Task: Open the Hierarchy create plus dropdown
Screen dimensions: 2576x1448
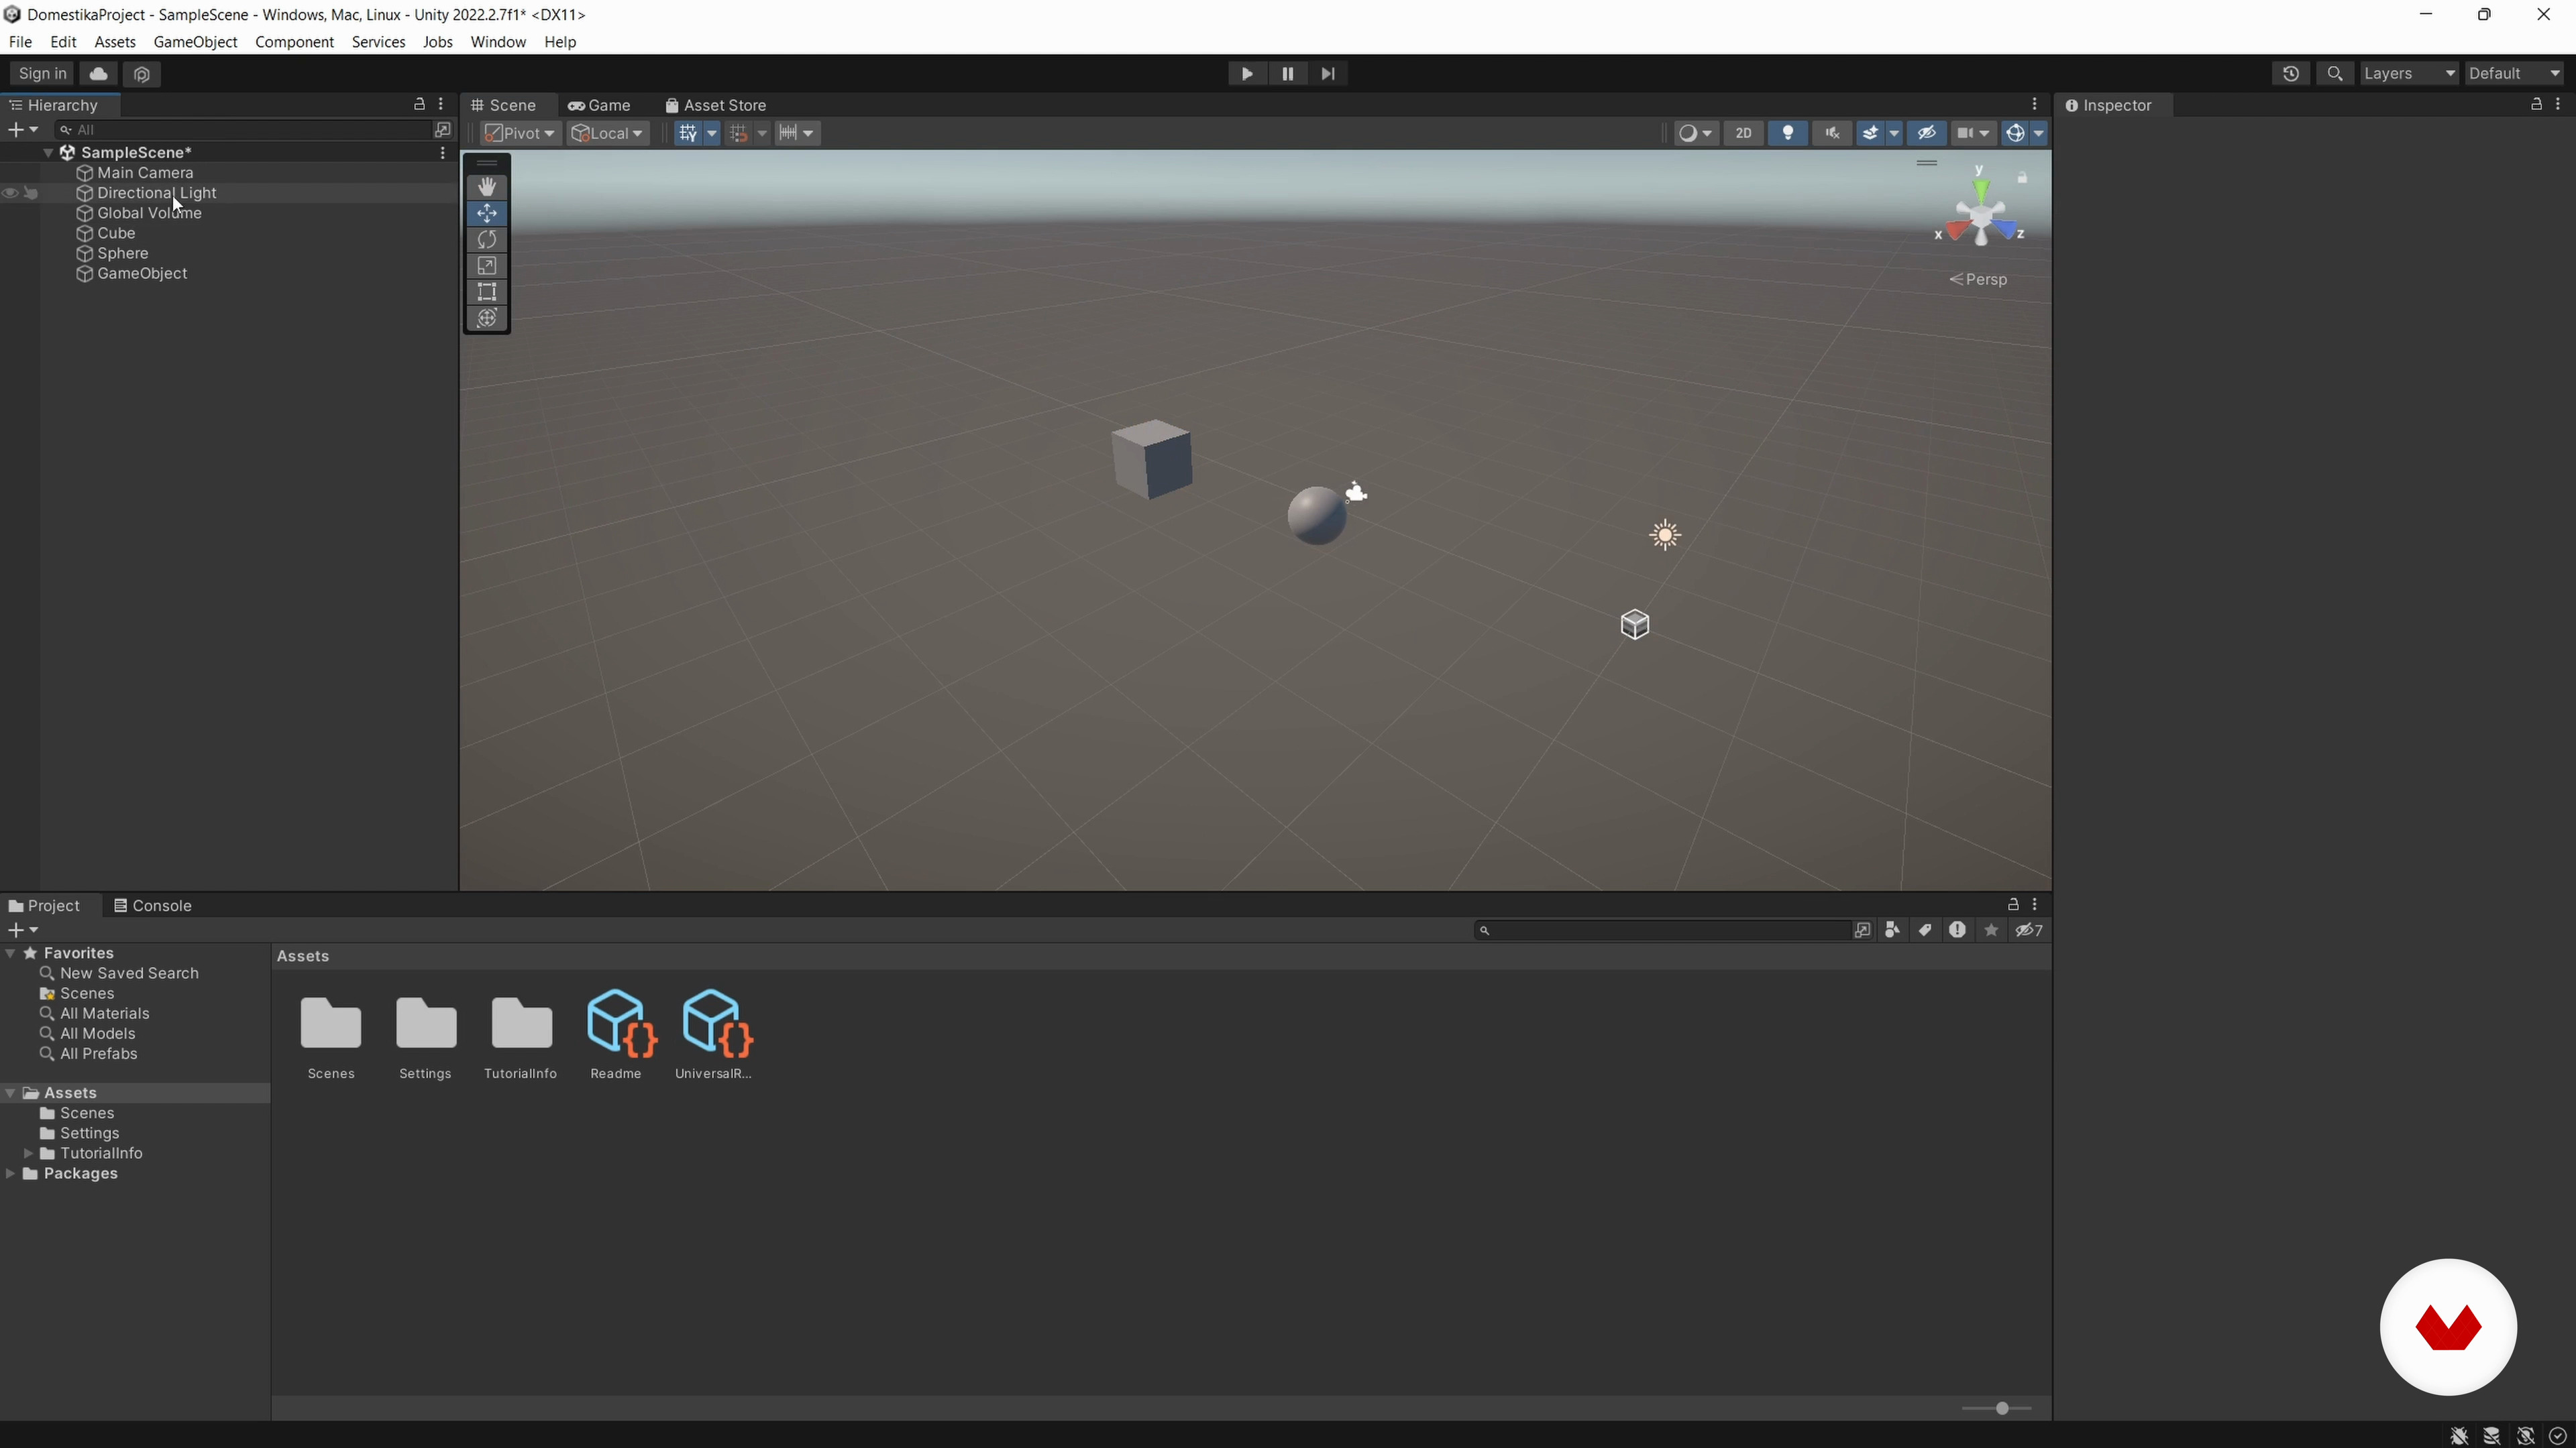Action: (23, 130)
